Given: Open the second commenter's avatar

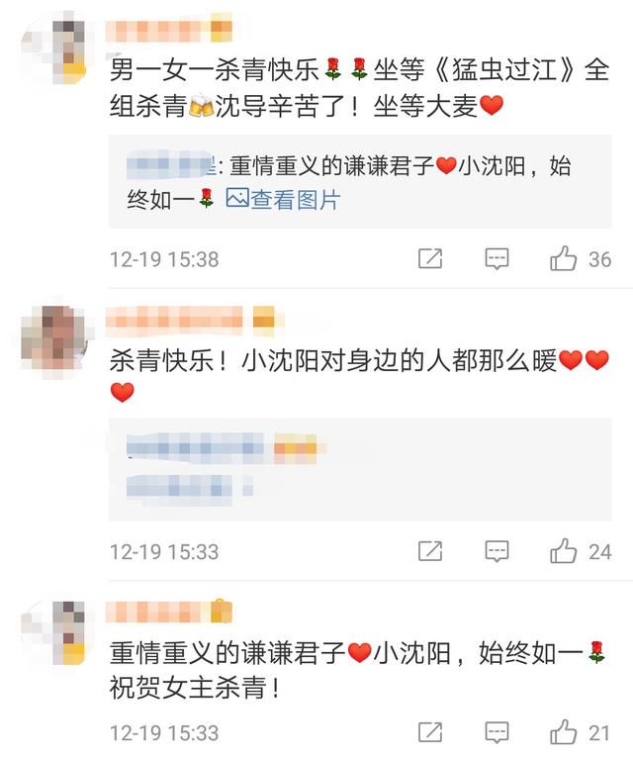Looking at the screenshot, I should tap(54, 338).
